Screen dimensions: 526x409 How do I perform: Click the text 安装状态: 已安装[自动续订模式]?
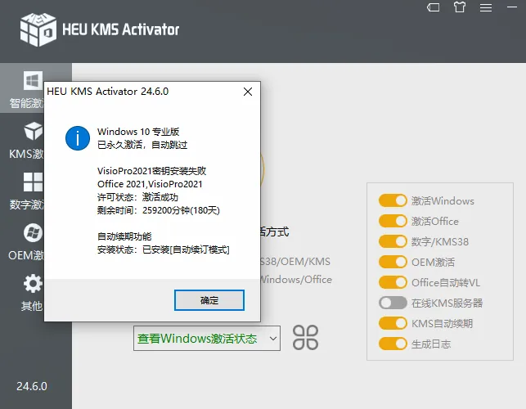[164, 250]
